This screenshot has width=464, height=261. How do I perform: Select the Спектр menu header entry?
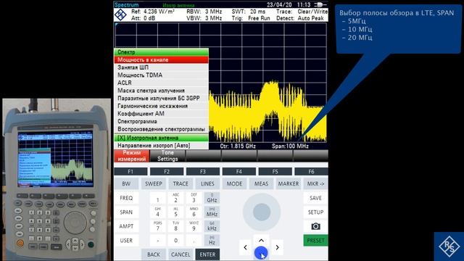tap(161, 52)
